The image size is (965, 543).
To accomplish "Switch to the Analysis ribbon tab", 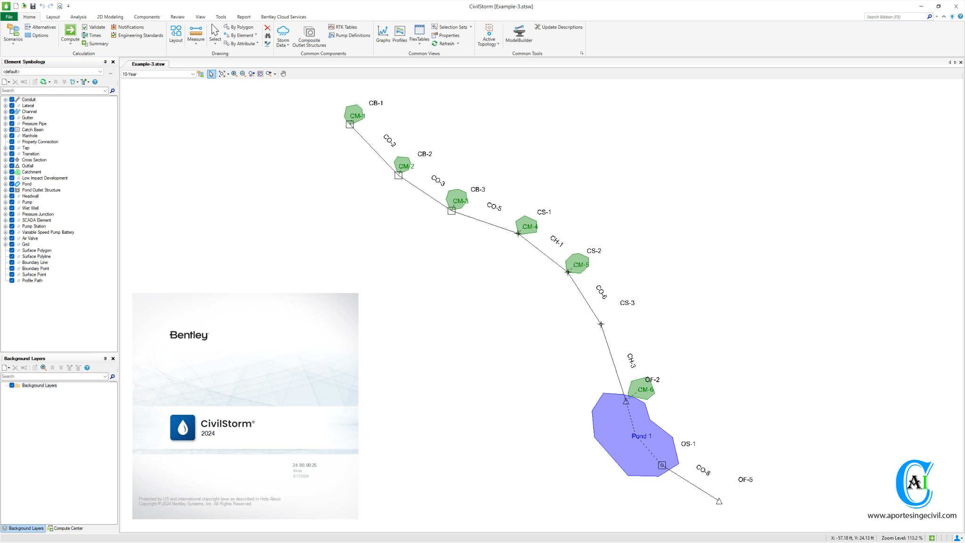I will click(78, 17).
